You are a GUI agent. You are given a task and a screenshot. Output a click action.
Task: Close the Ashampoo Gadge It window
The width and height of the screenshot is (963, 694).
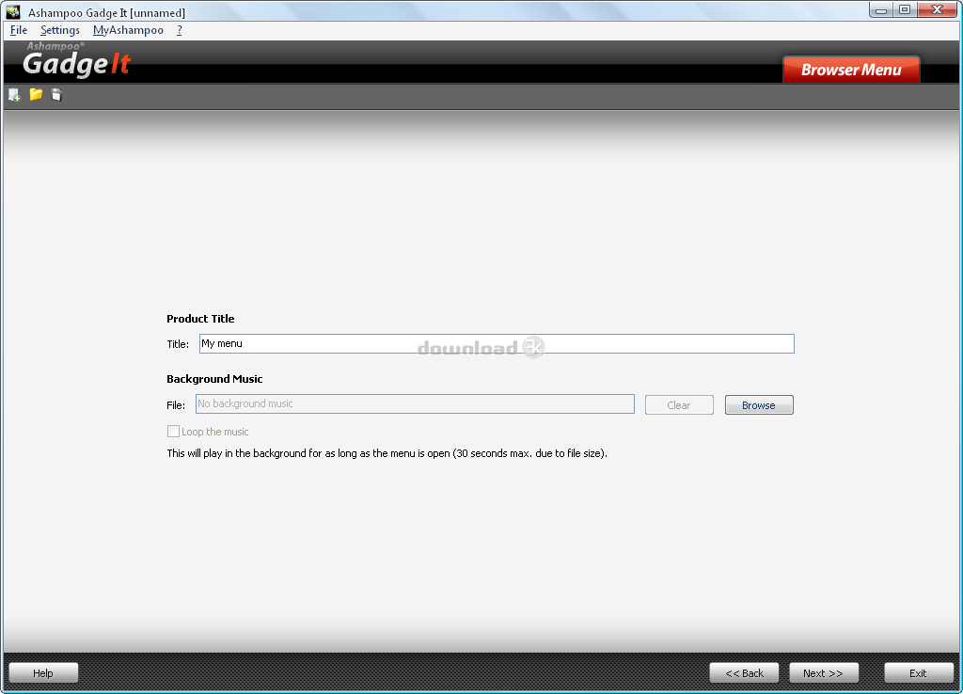(x=938, y=9)
